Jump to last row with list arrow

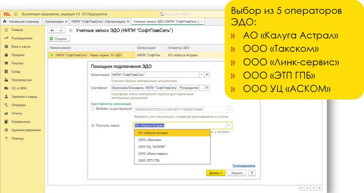[319, 188]
